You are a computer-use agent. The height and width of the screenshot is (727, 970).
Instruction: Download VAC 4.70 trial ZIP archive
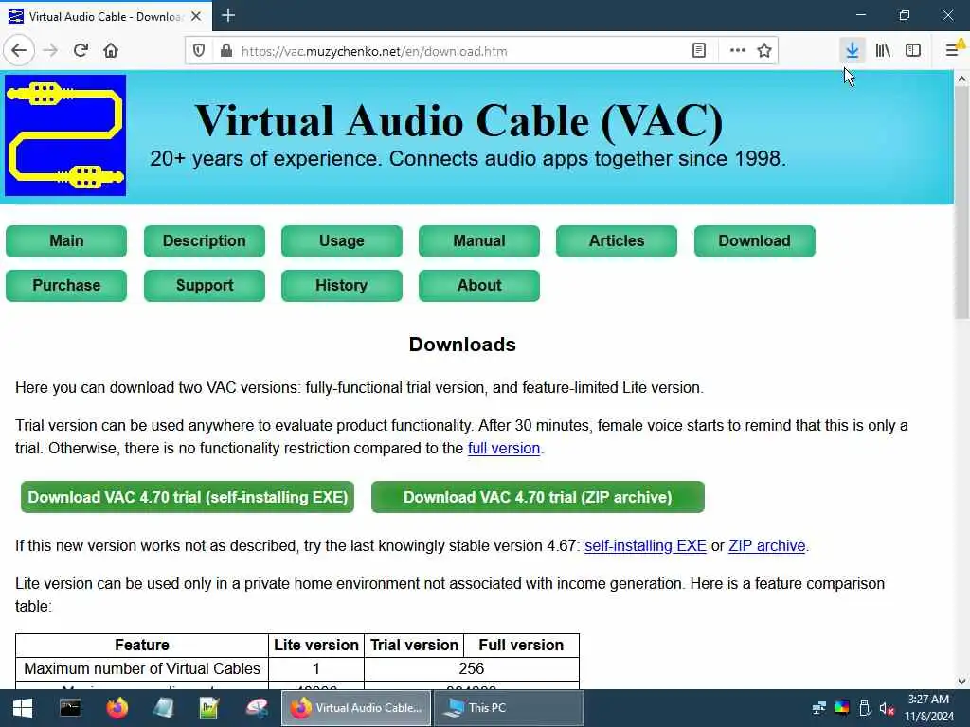[x=538, y=497]
